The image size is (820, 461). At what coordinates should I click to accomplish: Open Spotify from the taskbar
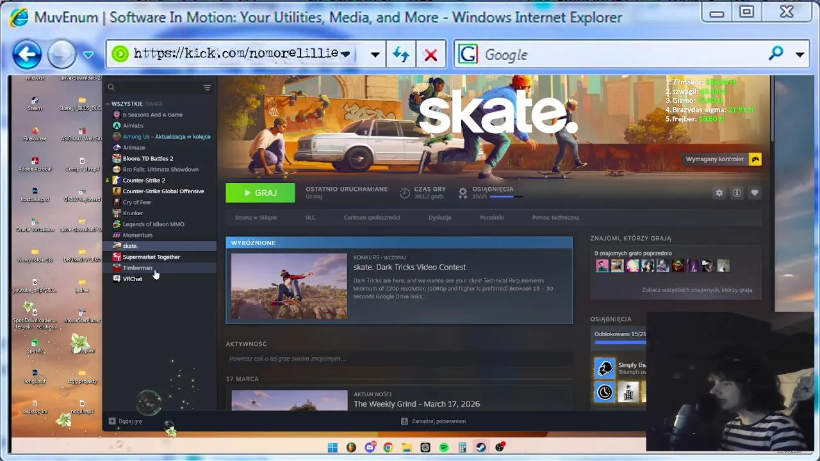(x=444, y=448)
